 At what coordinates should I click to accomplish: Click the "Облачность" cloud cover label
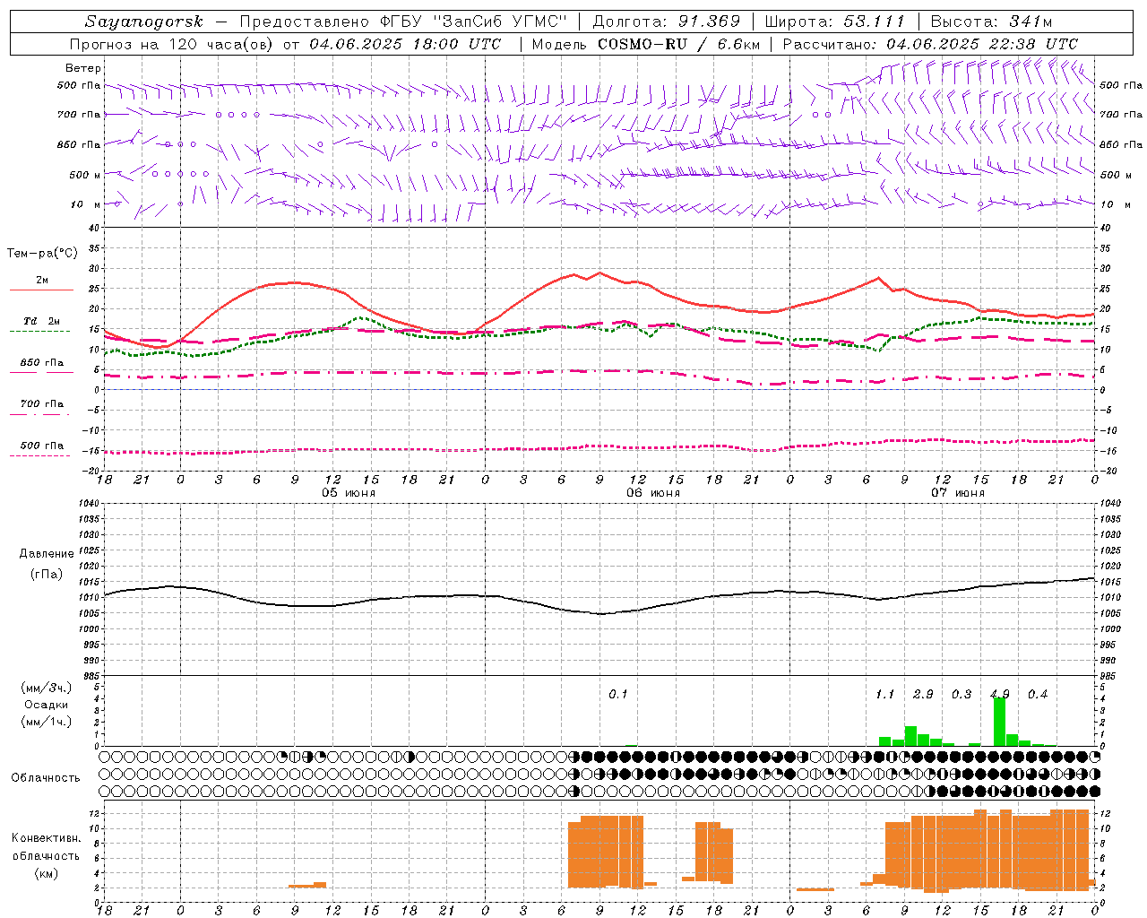pyautogui.click(x=46, y=777)
